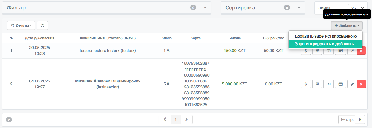The image size is (372, 128).
Task: Click the total records badge showing 2
Action: tap(9, 120)
